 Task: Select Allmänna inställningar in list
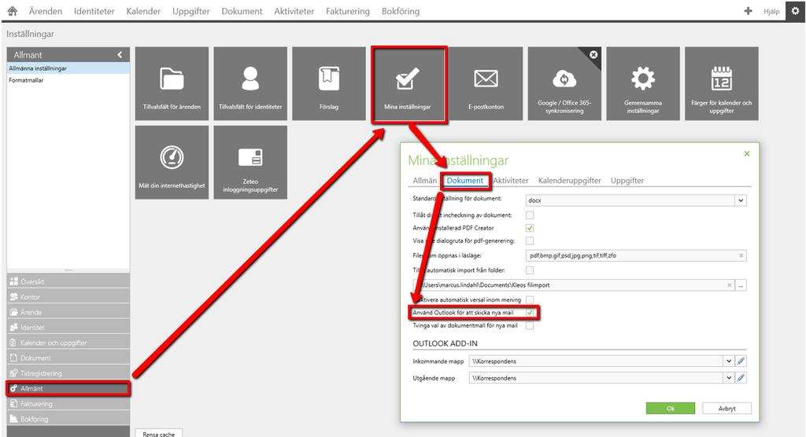coord(68,68)
